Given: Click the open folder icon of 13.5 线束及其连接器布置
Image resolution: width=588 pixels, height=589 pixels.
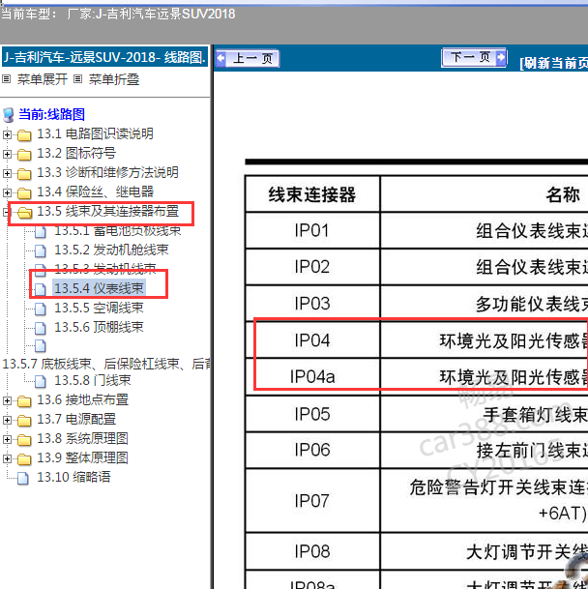Looking at the screenshot, I should click(x=25, y=213).
